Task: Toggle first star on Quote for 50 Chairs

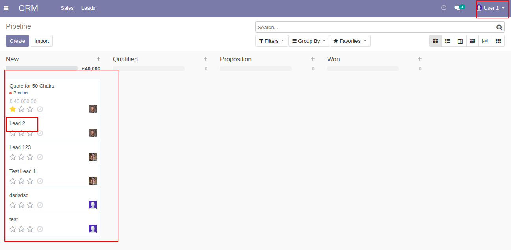Action: point(13,109)
